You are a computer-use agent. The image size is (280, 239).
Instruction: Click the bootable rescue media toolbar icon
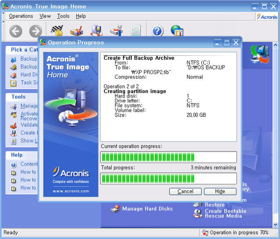(x=97, y=30)
